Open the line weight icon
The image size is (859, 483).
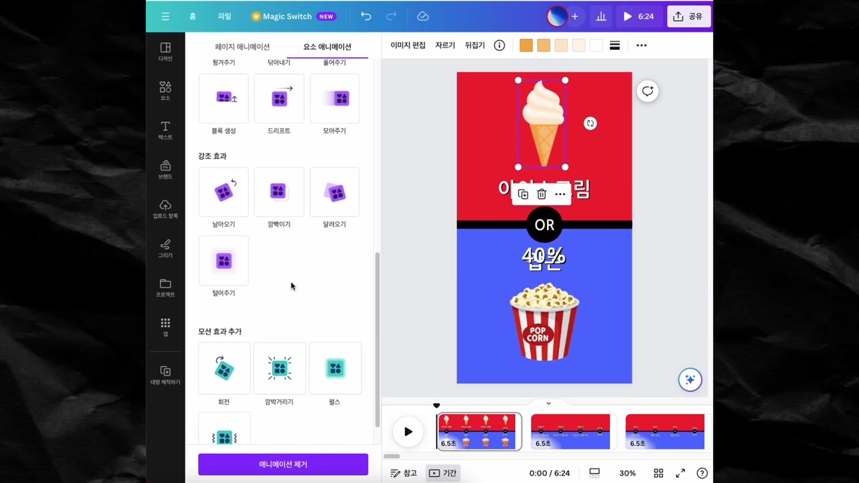(615, 45)
